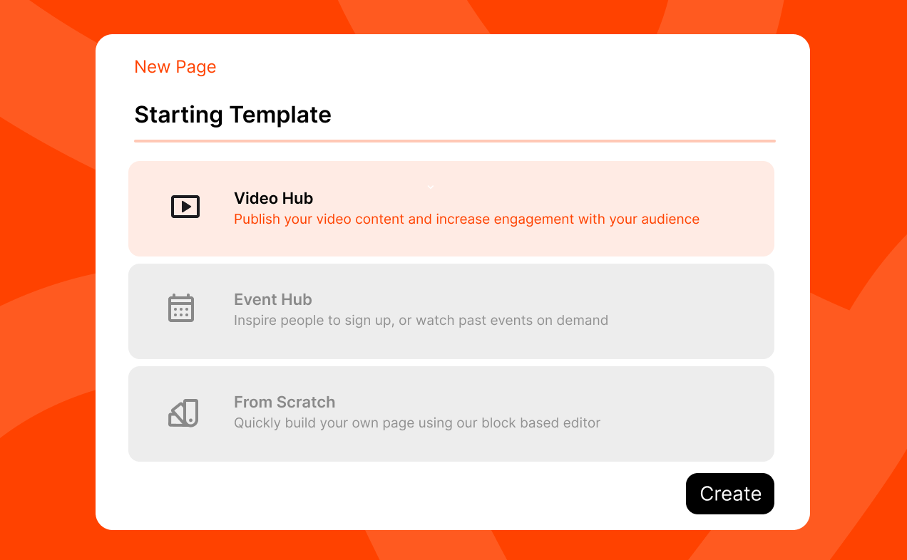Click the Video Hub play icon
This screenshot has width=907, height=560.
click(x=185, y=207)
